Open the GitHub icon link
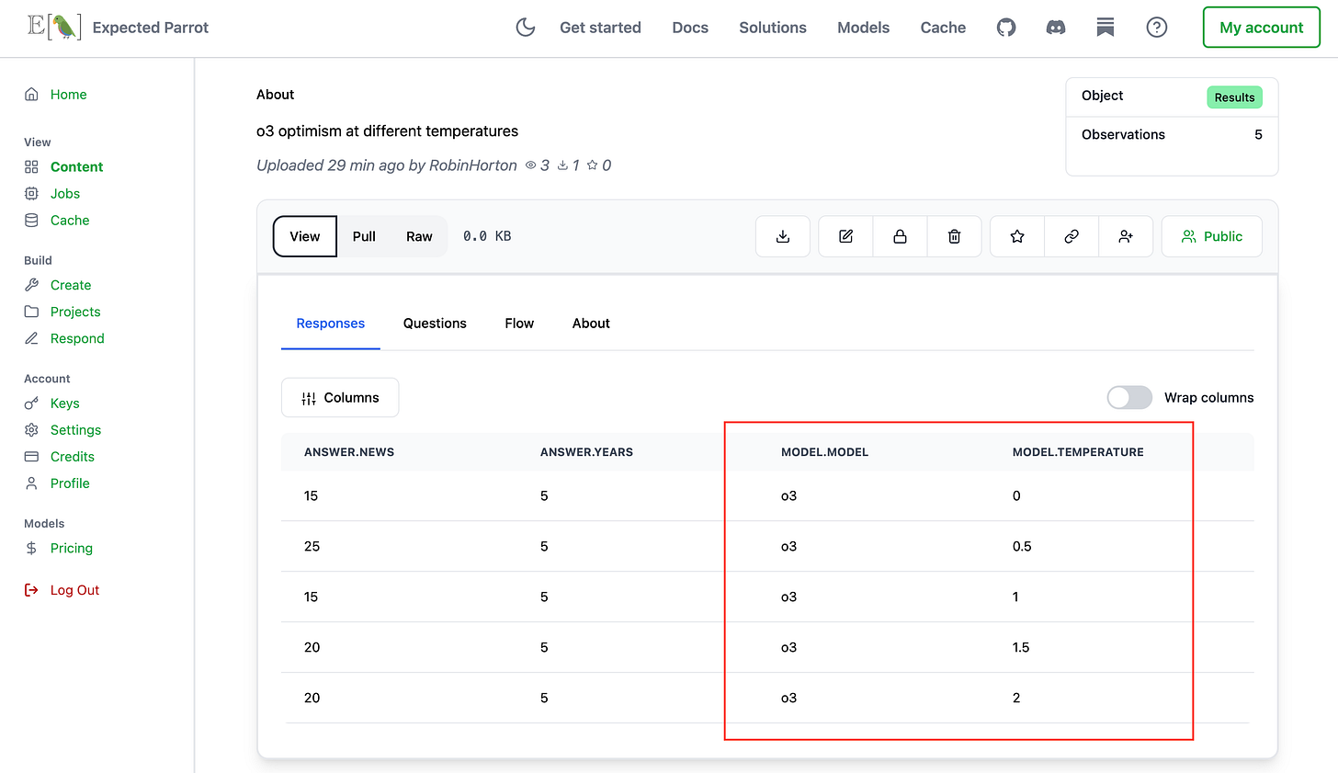Viewport: 1338px width, 773px height. 1006,28
